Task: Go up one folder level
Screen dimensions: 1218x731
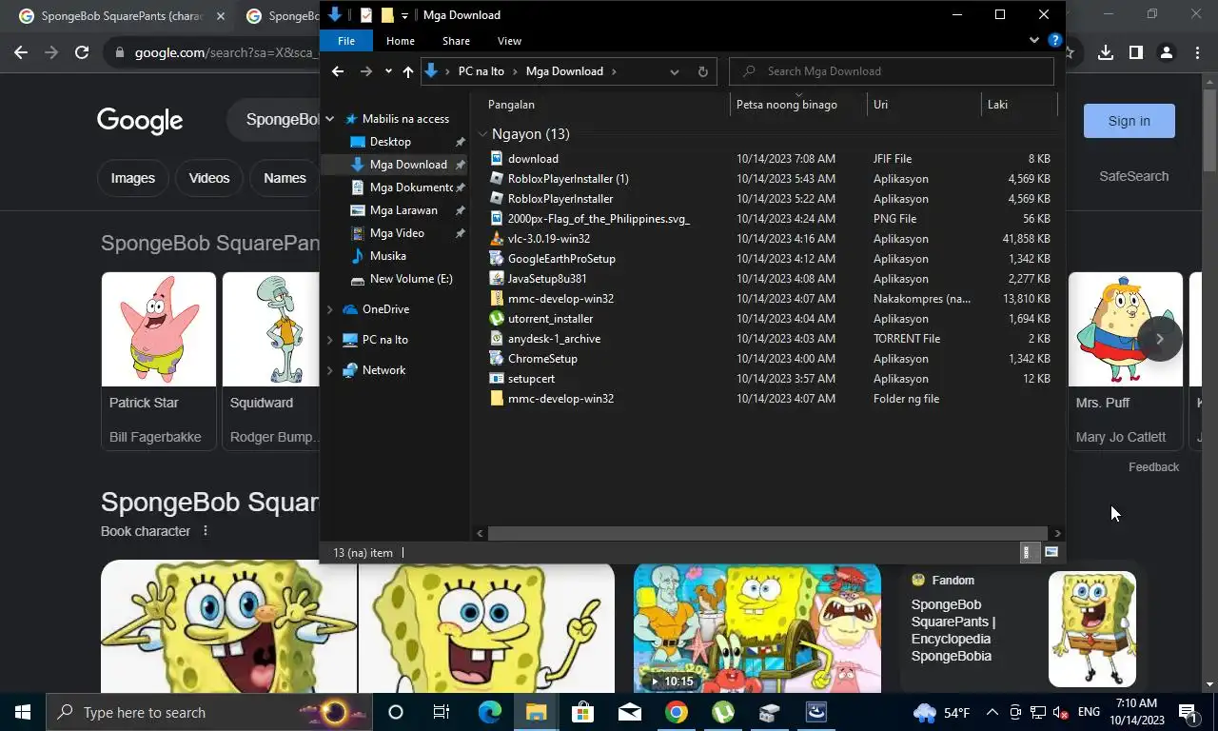Action: (x=408, y=71)
